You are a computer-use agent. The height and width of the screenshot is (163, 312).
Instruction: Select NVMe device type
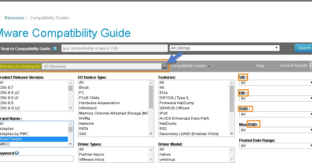click(x=85, y=118)
